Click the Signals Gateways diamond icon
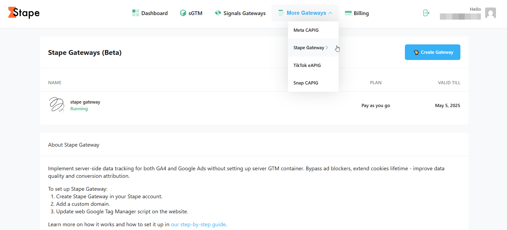Image resolution: width=507 pixels, height=230 pixels. click(218, 13)
